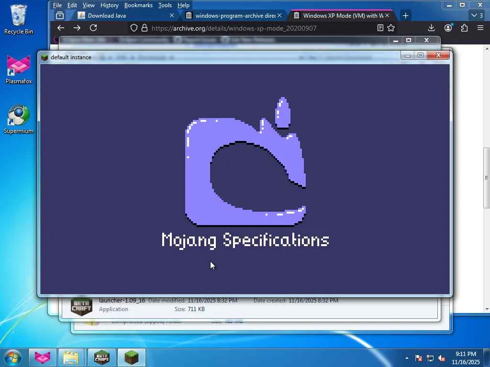Open the History menu
This screenshot has height=367, width=490.
point(110,5)
